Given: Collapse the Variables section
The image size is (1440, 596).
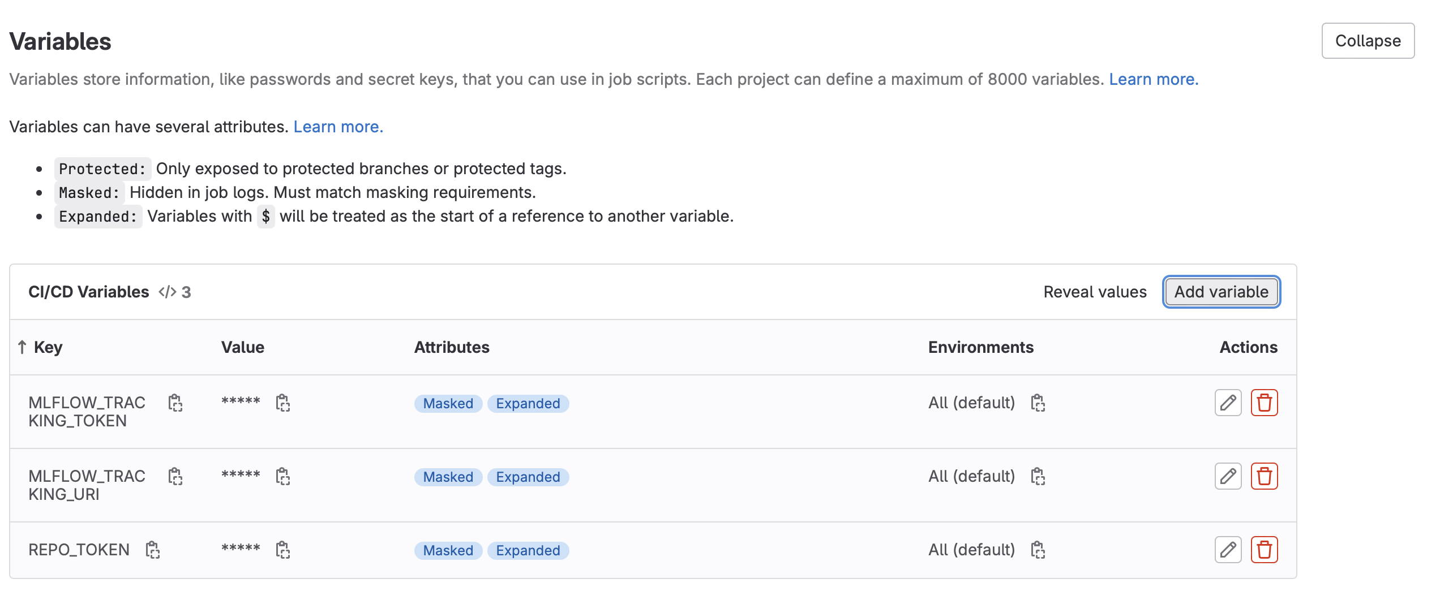Looking at the screenshot, I should (x=1367, y=40).
